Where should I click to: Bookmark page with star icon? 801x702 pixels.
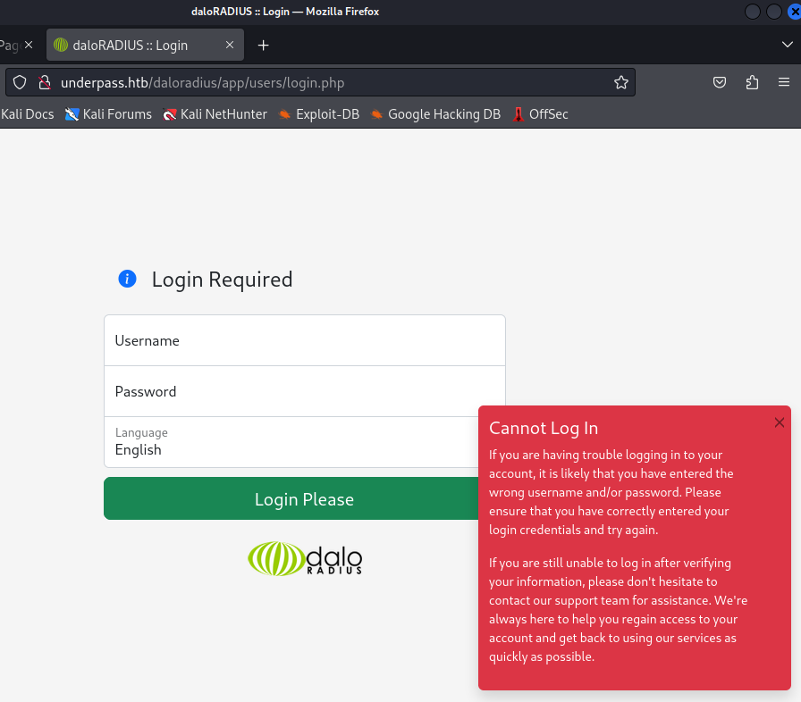tap(620, 83)
